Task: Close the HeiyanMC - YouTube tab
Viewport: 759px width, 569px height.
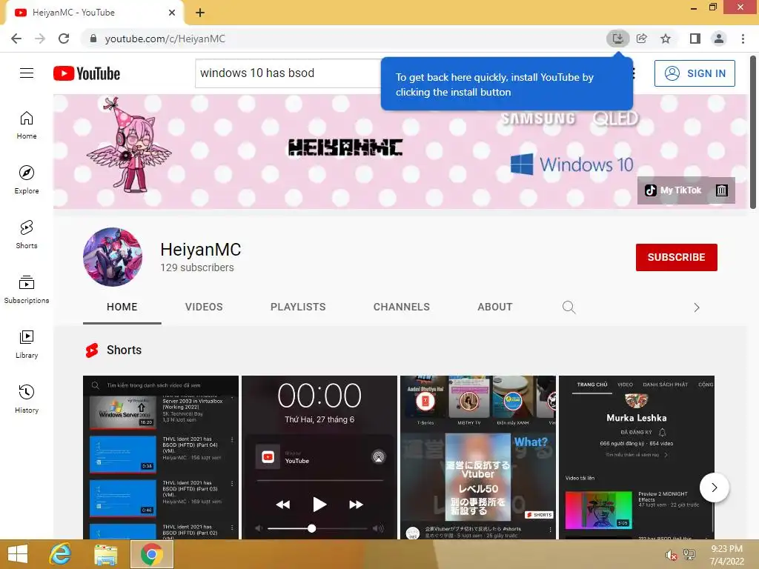Action: click(172, 13)
